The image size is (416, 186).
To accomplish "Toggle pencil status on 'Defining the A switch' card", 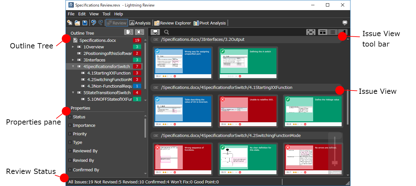I will (223, 51).
